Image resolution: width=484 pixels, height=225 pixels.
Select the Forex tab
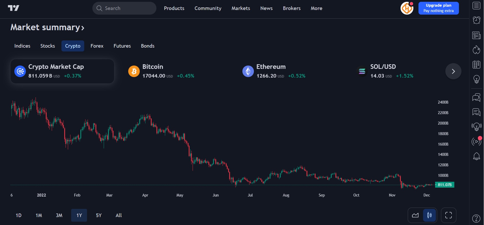pyautogui.click(x=97, y=46)
